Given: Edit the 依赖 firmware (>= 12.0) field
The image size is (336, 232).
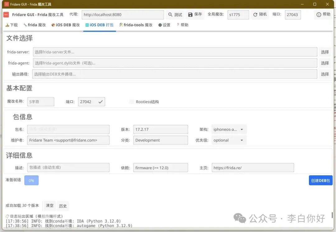Looking at the screenshot, I should [x=161, y=168].
